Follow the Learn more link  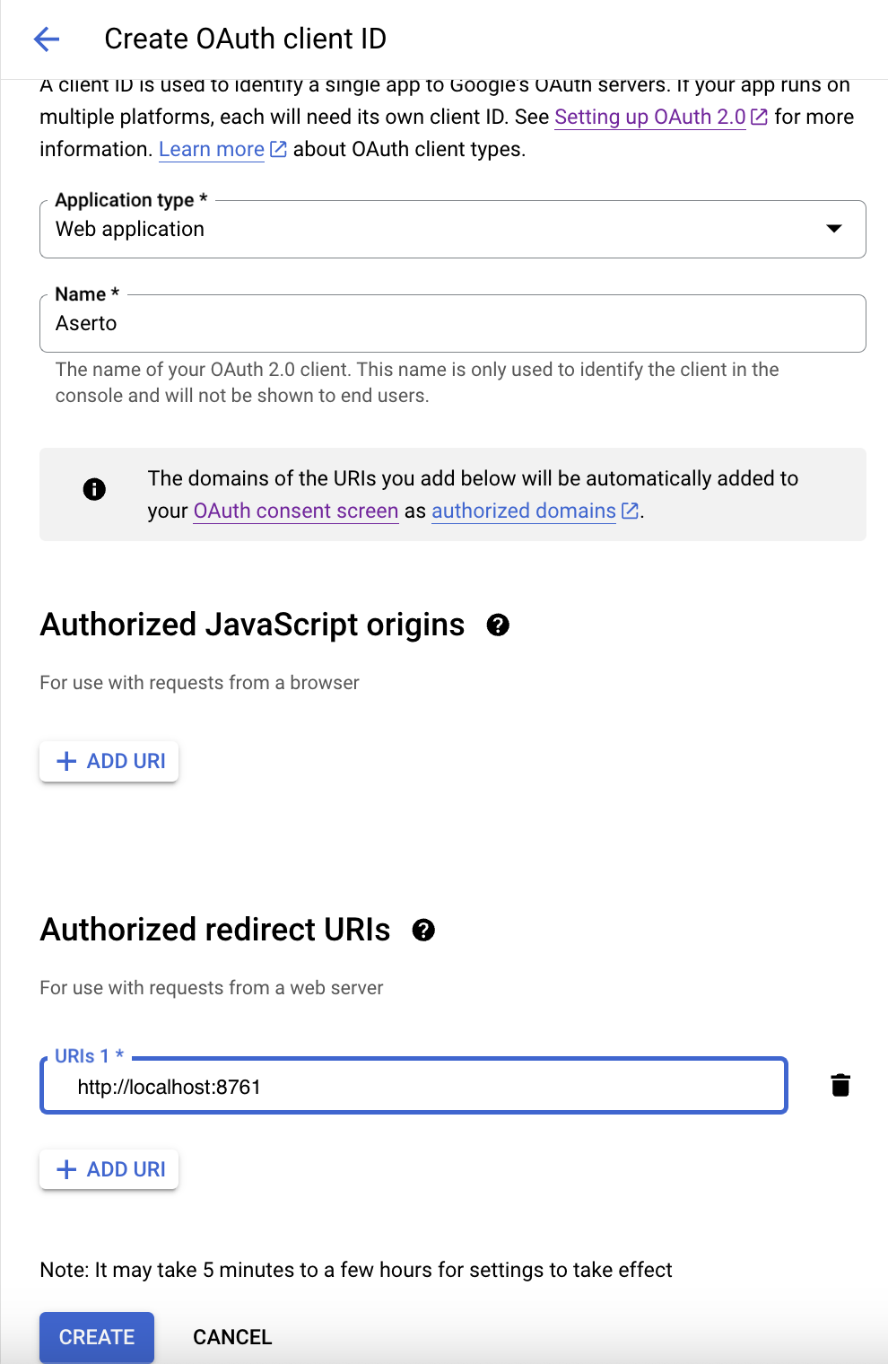(x=212, y=149)
